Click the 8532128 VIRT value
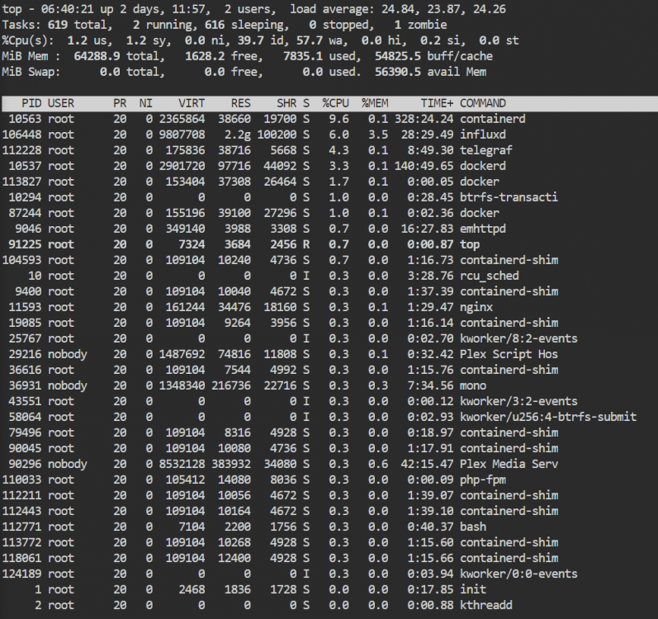The width and height of the screenshot is (658, 619). coord(182,464)
